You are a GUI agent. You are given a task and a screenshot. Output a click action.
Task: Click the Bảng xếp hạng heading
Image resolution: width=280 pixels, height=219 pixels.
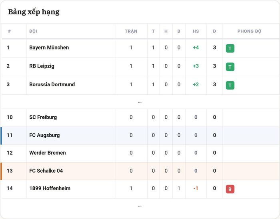coord(34,12)
